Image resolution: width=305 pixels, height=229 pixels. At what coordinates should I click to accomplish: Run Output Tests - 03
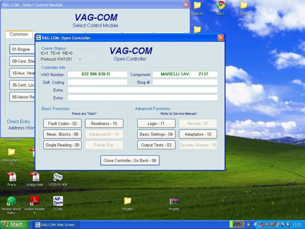[156, 145]
